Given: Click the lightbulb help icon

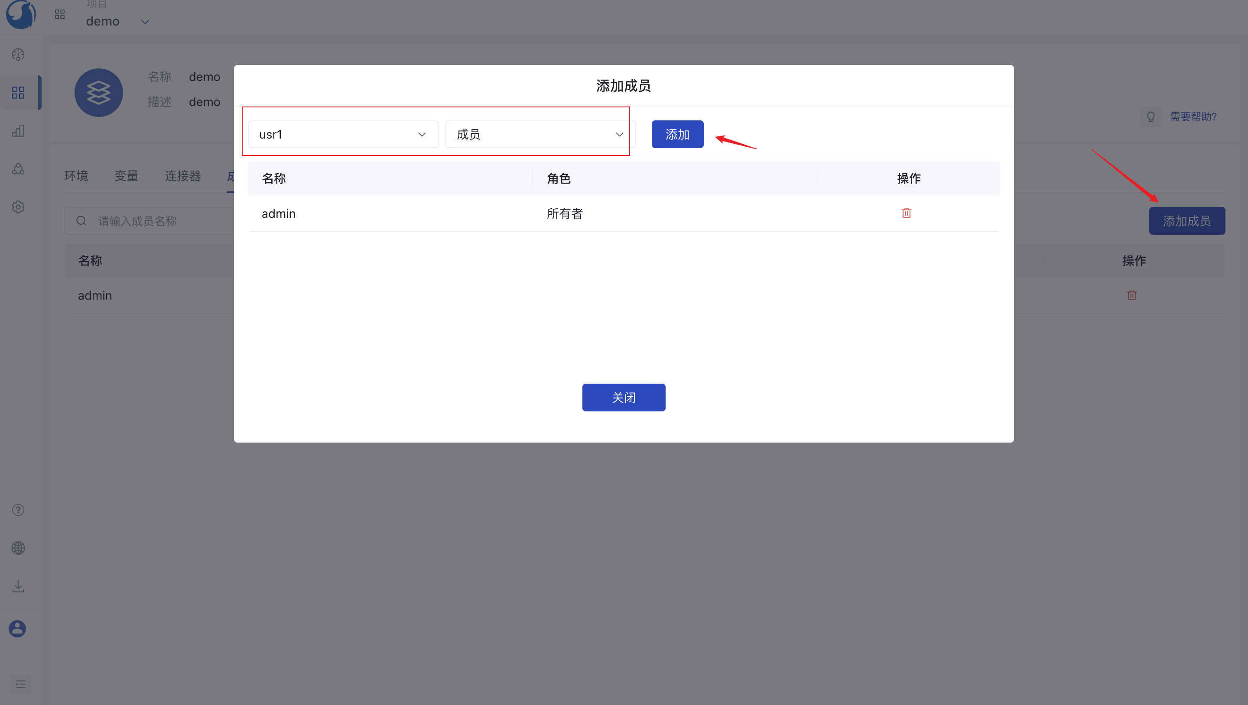Looking at the screenshot, I should pos(1150,116).
